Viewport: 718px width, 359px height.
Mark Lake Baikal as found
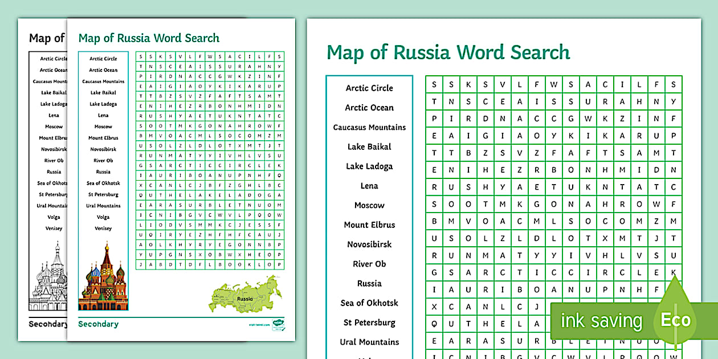pos(369,146)
